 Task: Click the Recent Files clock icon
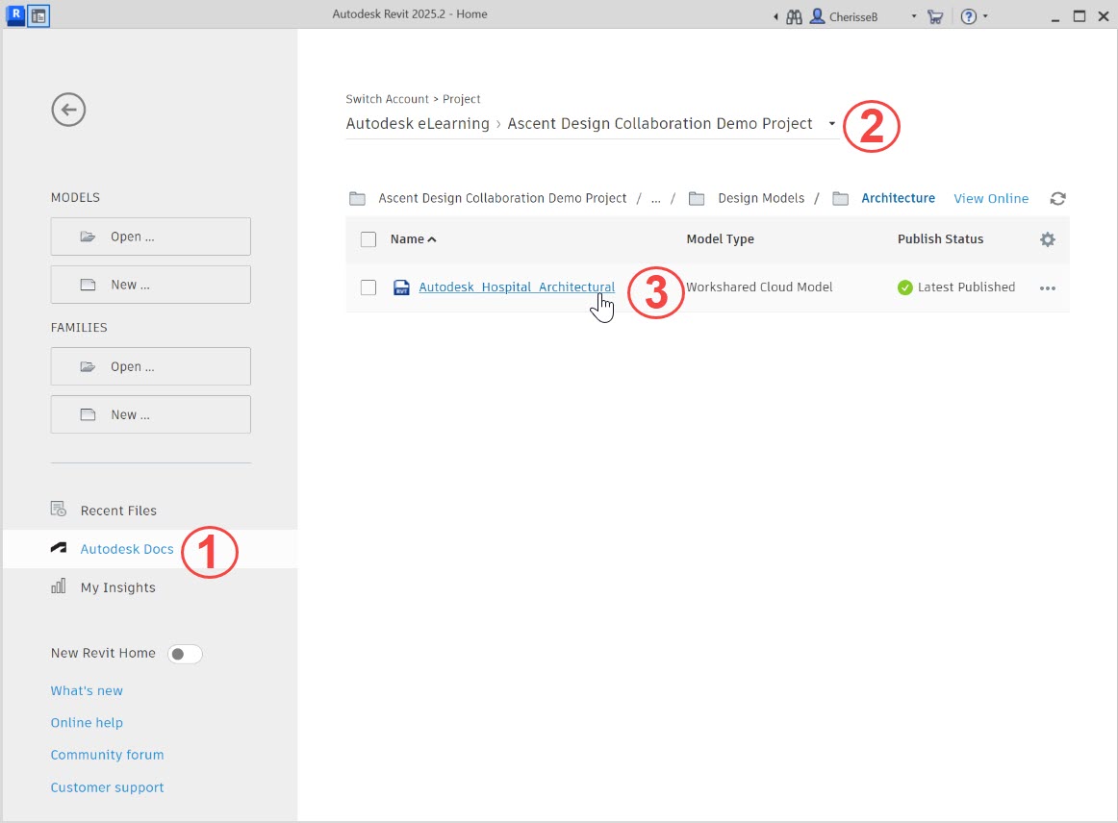click(59, 509)
